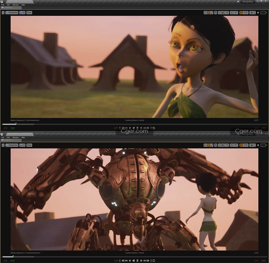
Task: Click the Show button in the lower viewport
Action: pyautogui.click(x=29, y=145)
